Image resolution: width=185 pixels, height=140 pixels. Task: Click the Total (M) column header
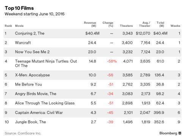tap(160, 24)
